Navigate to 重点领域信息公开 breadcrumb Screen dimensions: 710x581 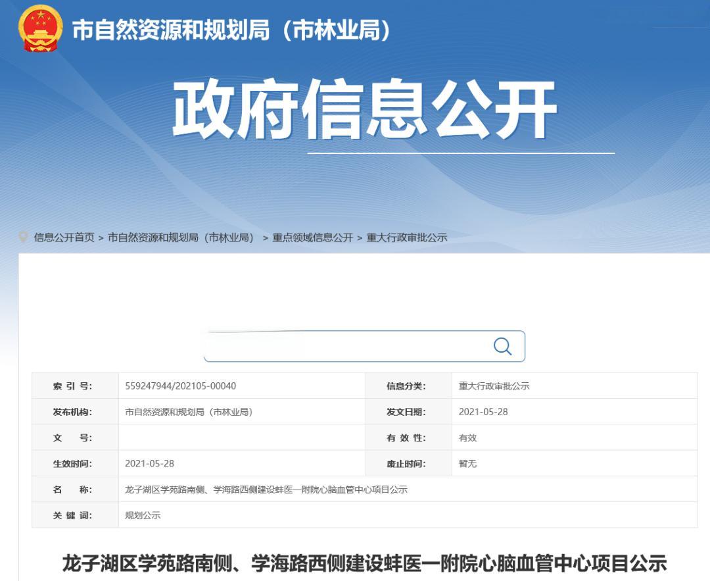[312, 238]
